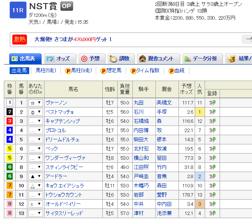Image resolution: width=252 pixels, height=220 pixels.
Task: Open the mark dropdown for horse 3 キャプテンシップ
Action: (x=36, y=121)
